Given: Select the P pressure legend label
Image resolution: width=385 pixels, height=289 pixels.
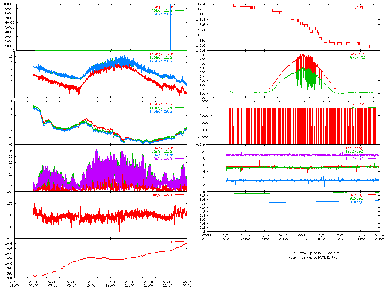Looking at the screenshot, I should [172, 242].
